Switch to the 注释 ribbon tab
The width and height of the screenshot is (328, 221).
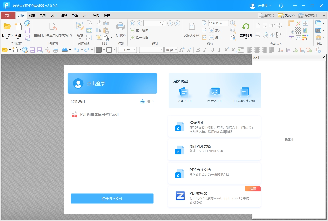tap(64, 15)
